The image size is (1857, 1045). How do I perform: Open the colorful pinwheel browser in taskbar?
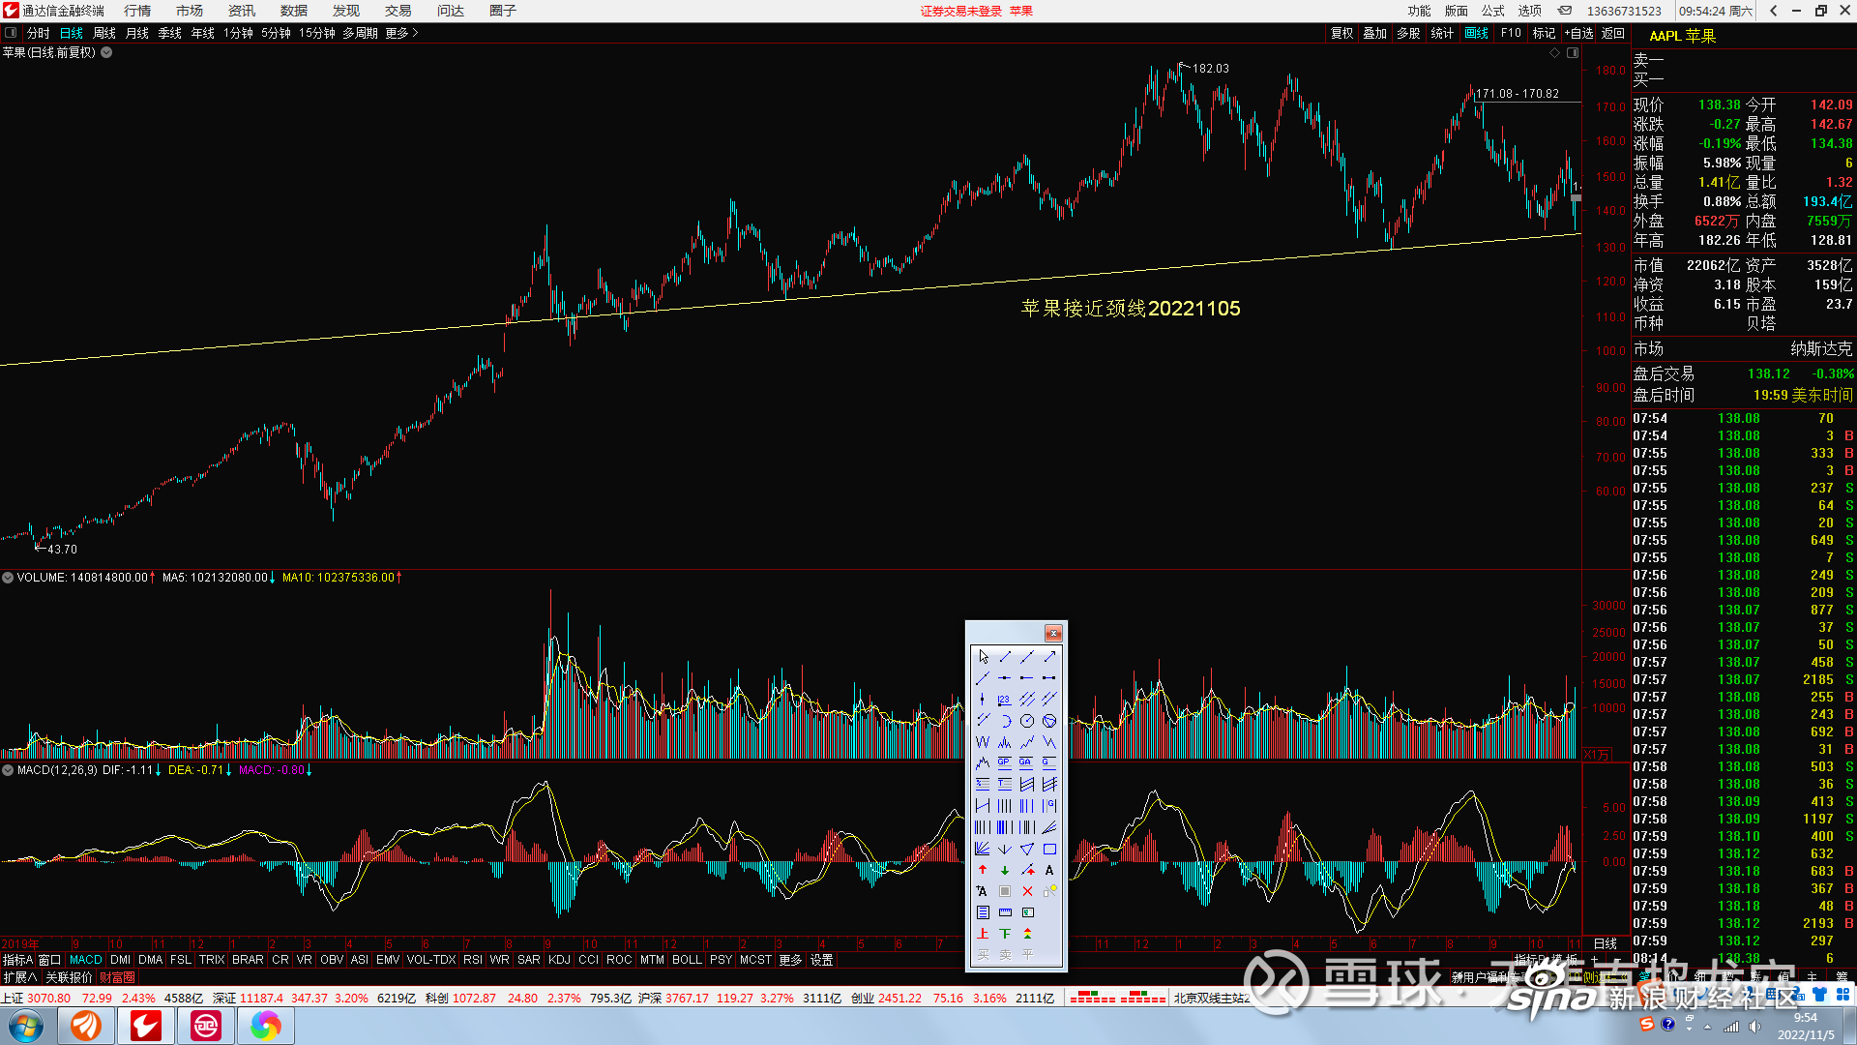click(265, 1026)
